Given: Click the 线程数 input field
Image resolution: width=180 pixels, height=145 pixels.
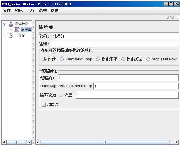Looking at the screenshot, I should click(x=118, y=78).
